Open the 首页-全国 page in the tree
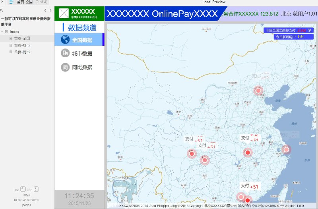 (x=22, y=38)
